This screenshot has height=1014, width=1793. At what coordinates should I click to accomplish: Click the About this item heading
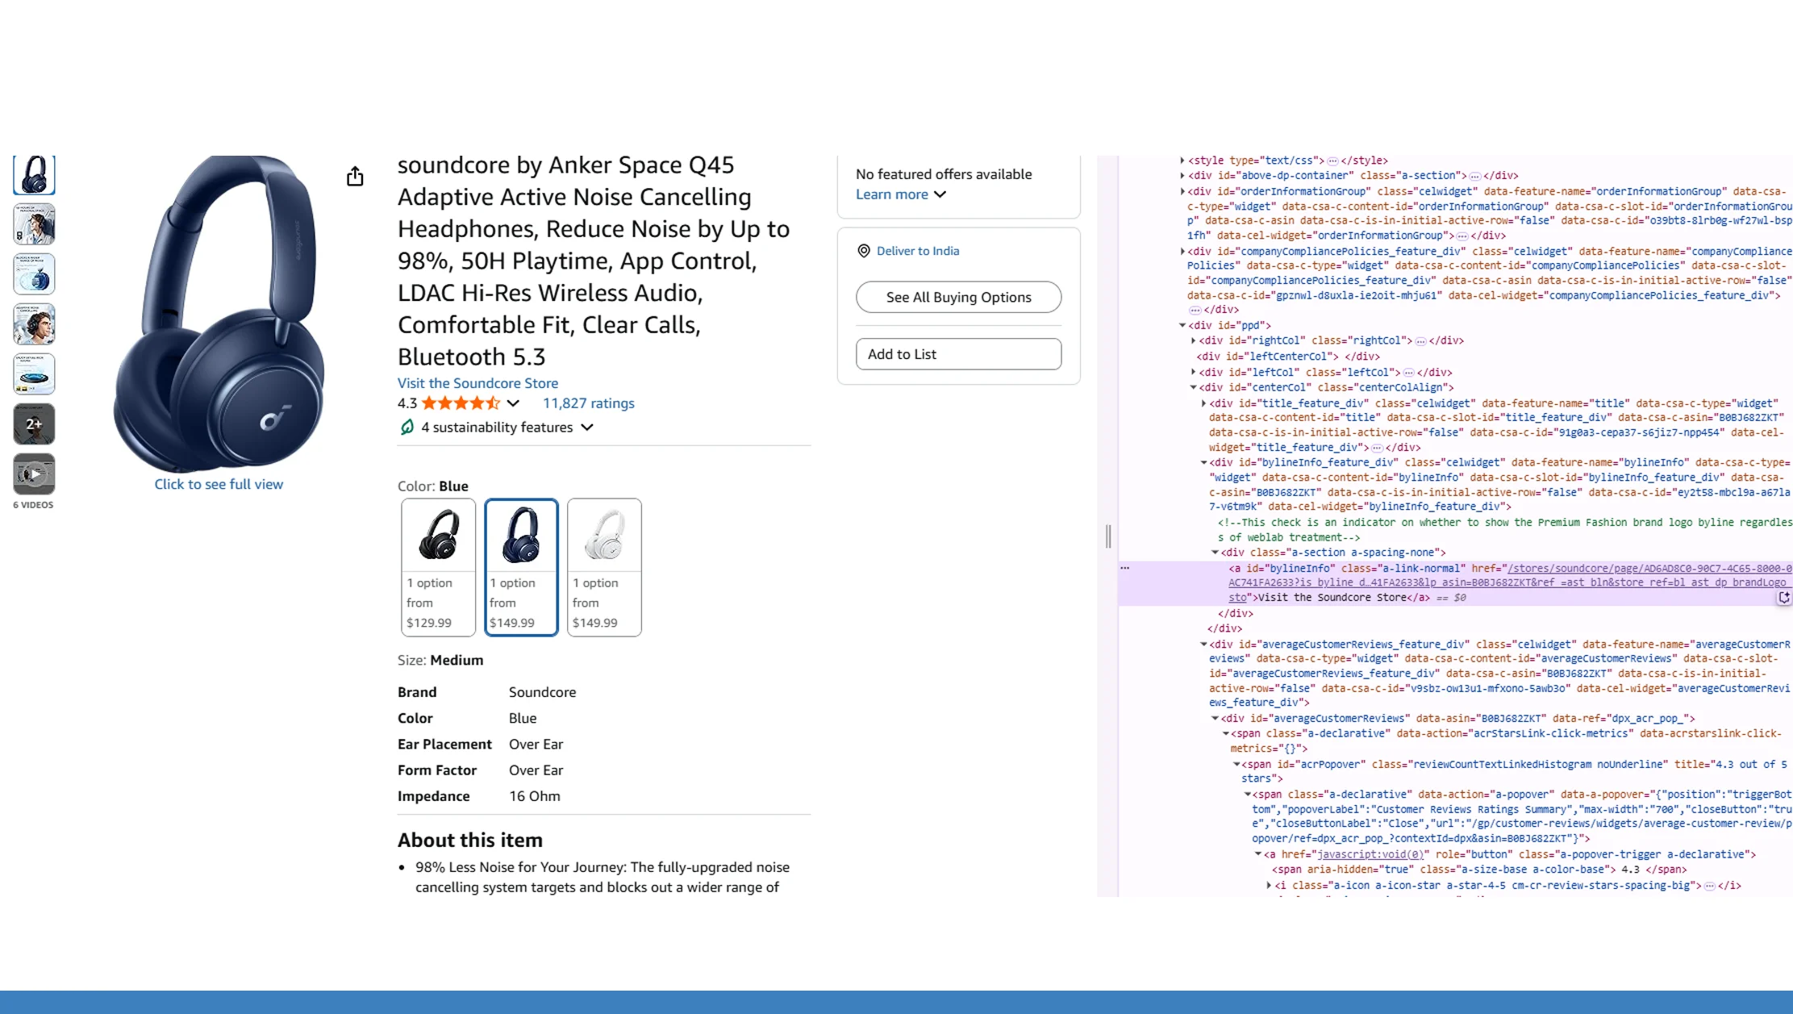[469, 840]
